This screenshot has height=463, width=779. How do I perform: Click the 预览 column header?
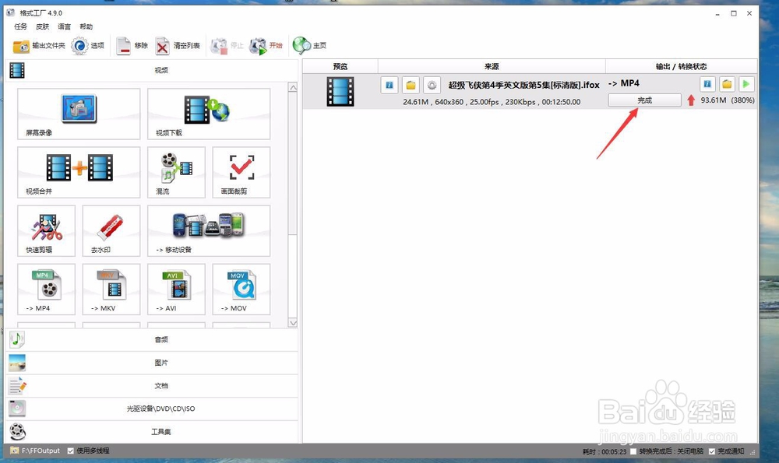(340, 66)
